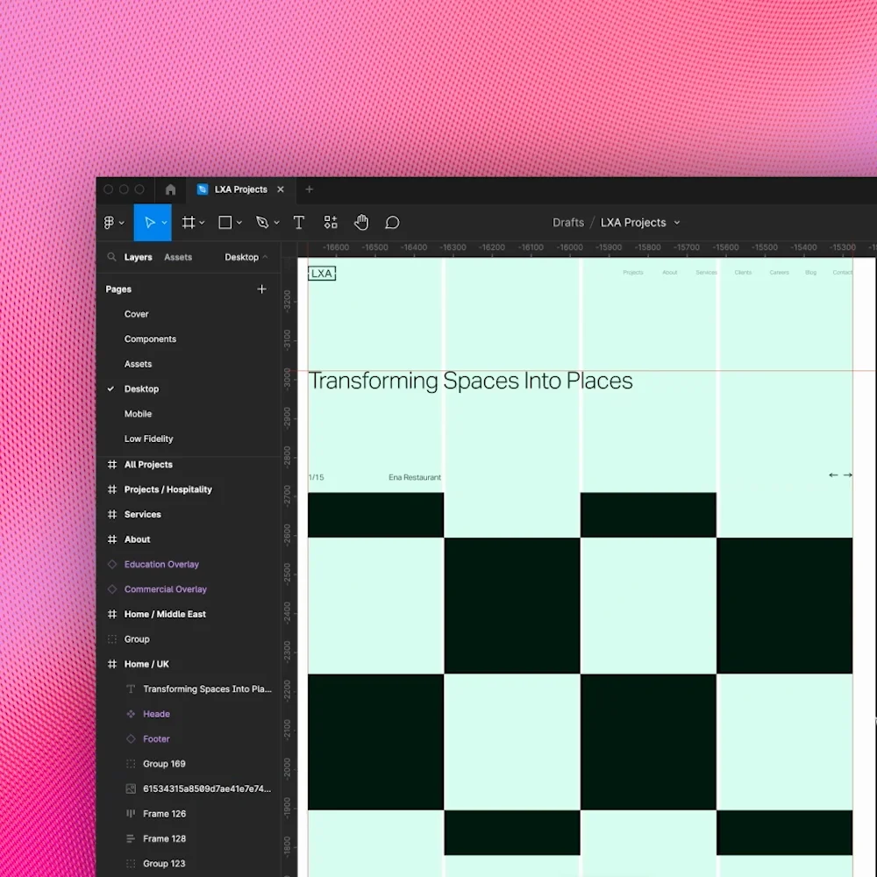This screenshot has height=877, width=877.
Task: Click the next arrow on the canvas
Action: pos(848,474)
